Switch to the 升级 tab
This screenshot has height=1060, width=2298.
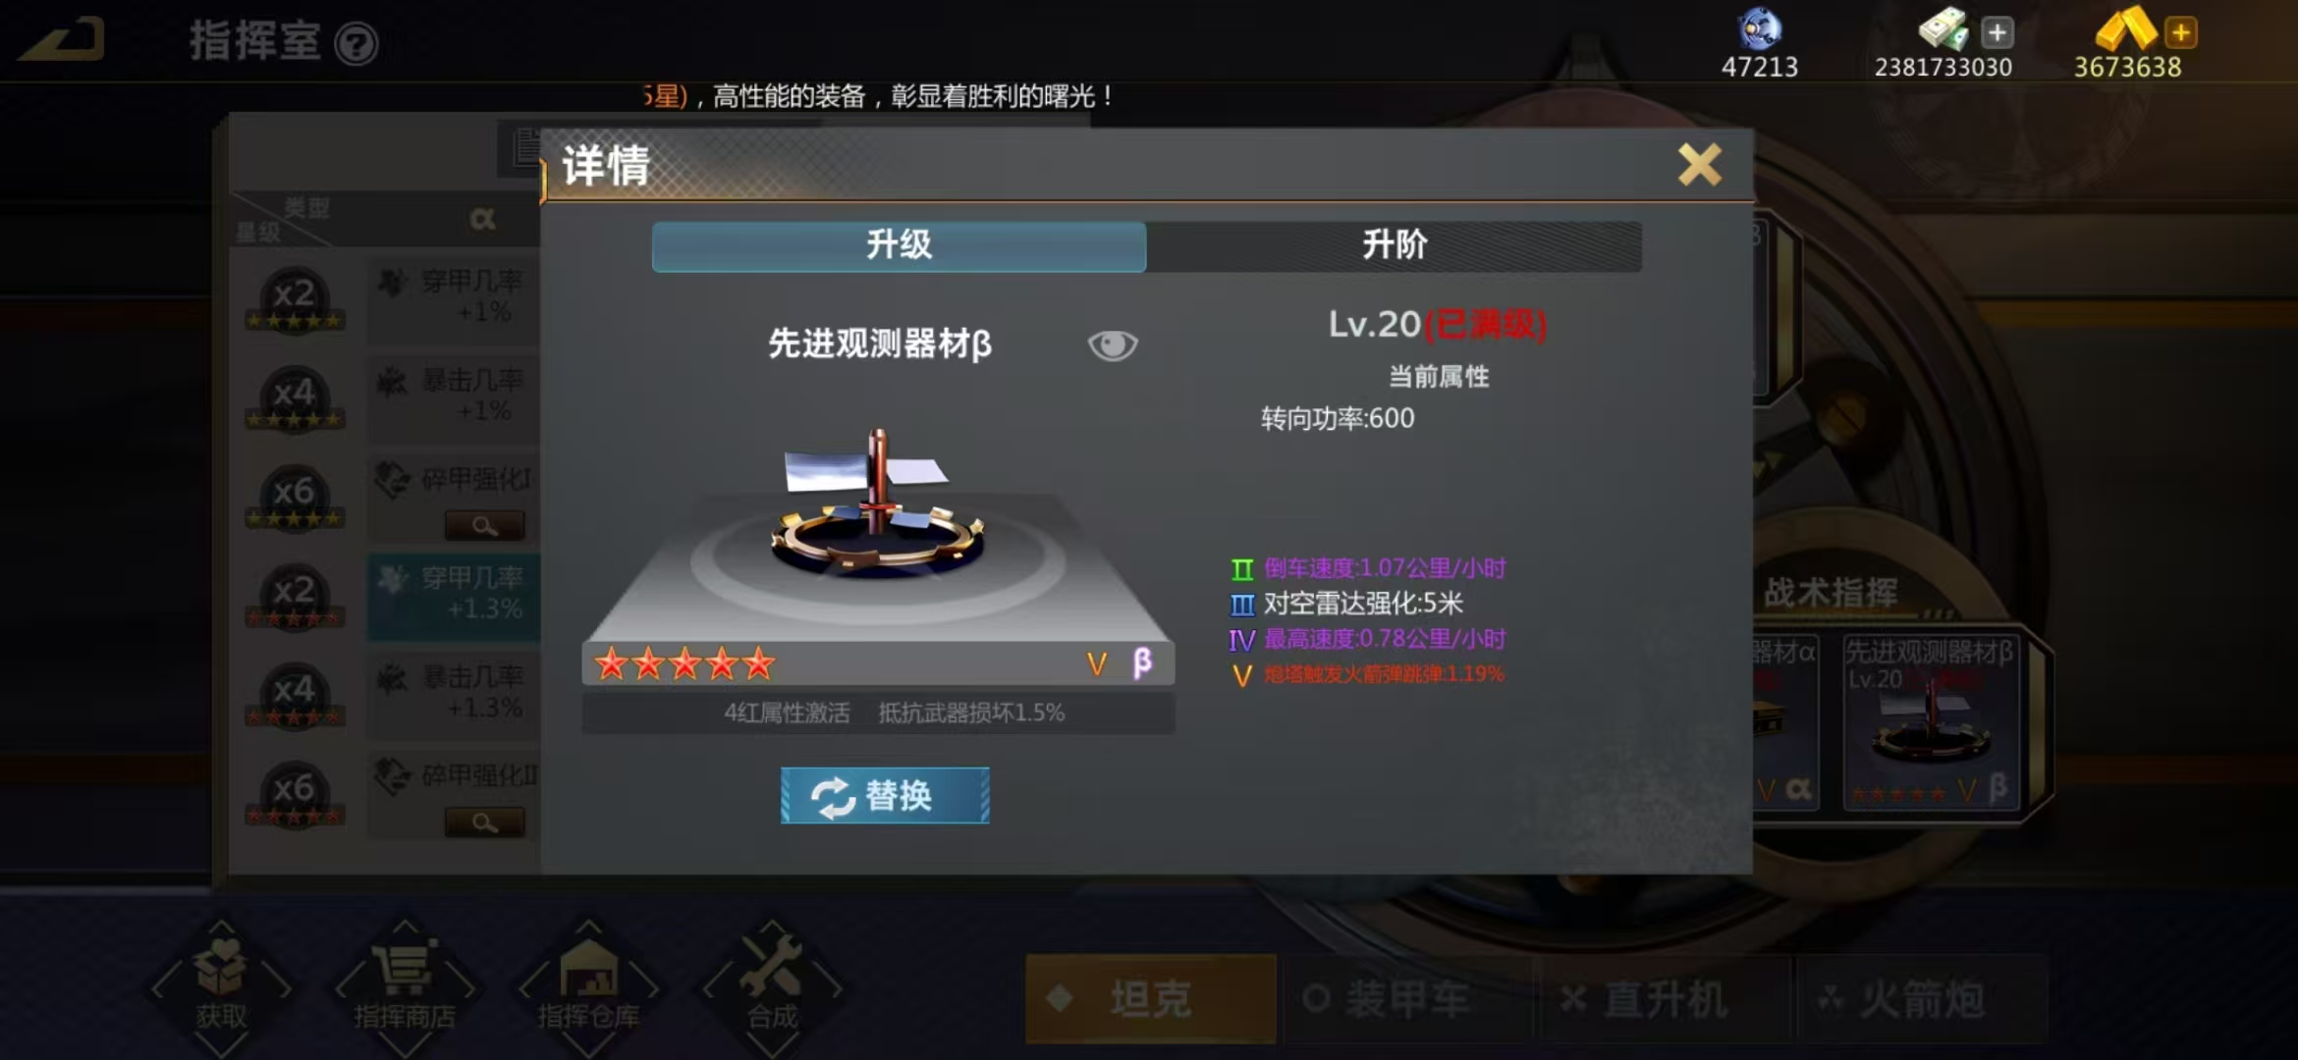coord(899,245)
